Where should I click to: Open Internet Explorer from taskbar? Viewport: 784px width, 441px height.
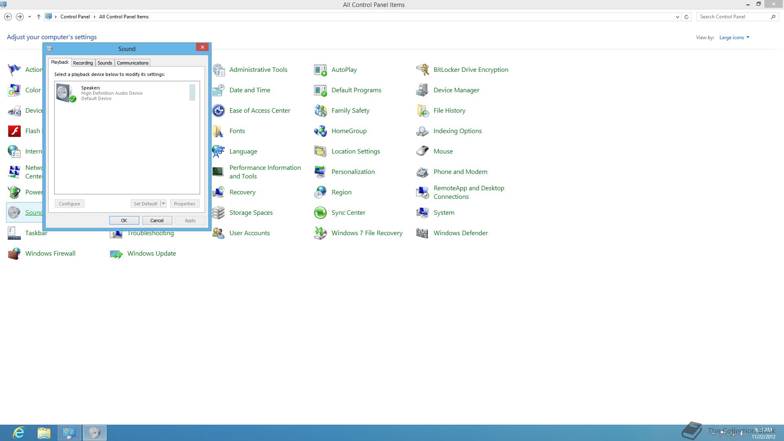tap(19, 433)
